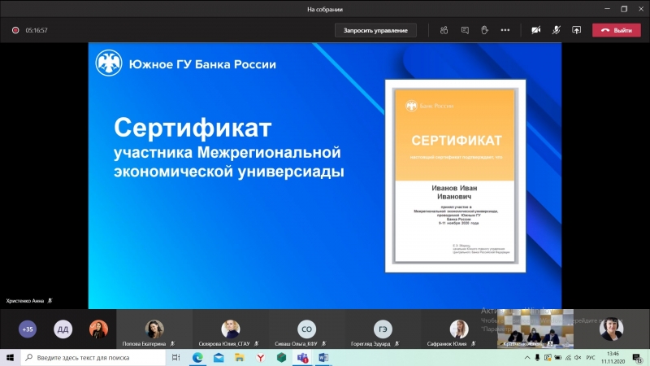
Task: Open share content tray icon
Action: 576,30
